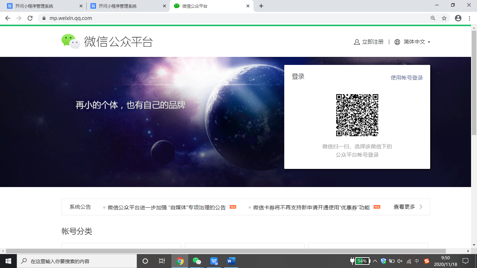
Task: Click the battery 54% indicator
Action: click(360, 261)
